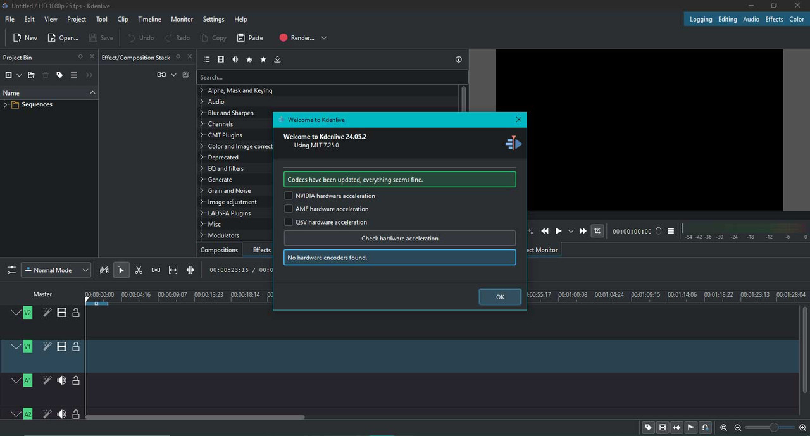Image resolution: width=810 pixels, height=436 pixels.
Task: Zoom in timeline with plus magnifier
Action: 803,428
